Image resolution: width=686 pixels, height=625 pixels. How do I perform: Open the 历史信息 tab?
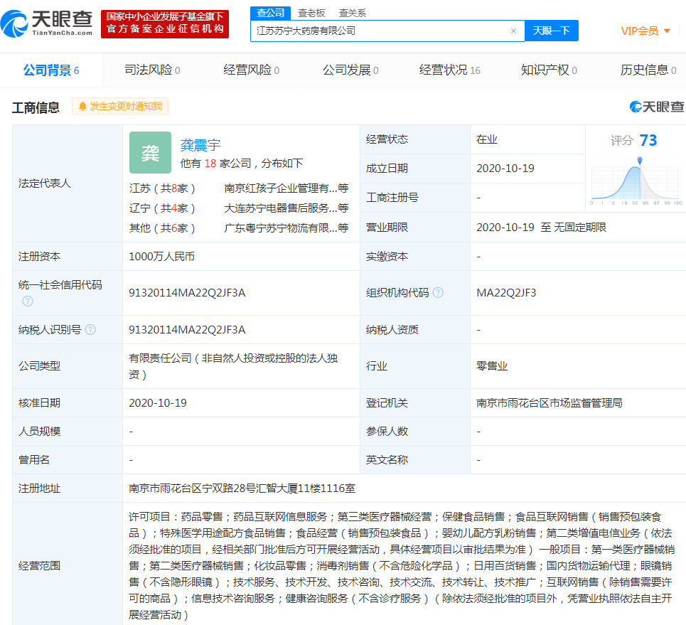pyautogui.click(x=648, y=70)
